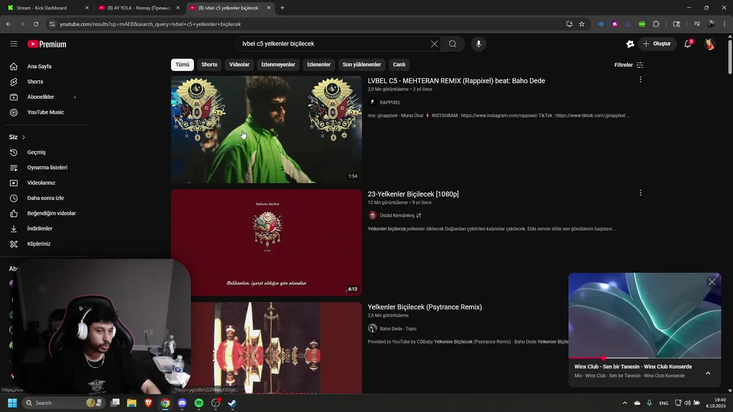Expand the Siz section chevron
The height and width of the screenshot is (412, 733).
(23, 137)
